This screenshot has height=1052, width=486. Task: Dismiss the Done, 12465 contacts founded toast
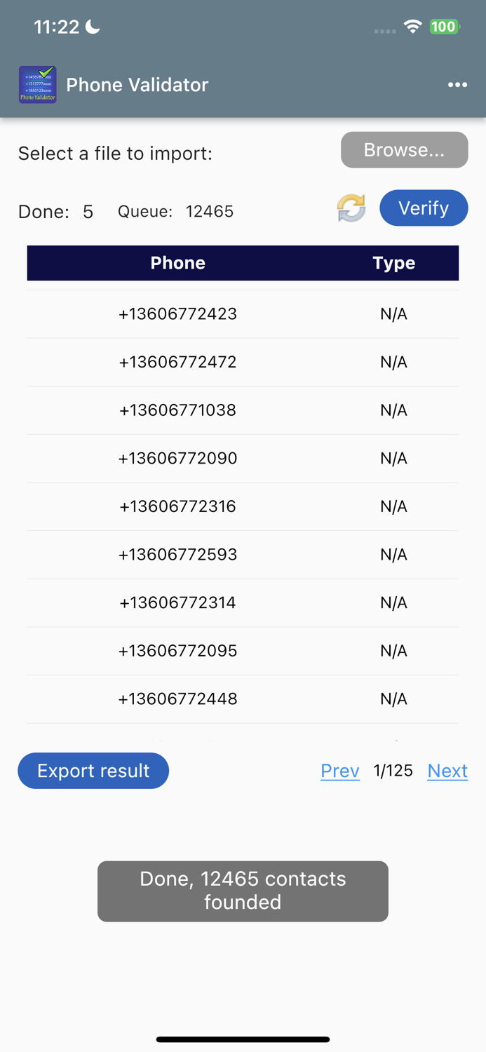coord(243,891)
